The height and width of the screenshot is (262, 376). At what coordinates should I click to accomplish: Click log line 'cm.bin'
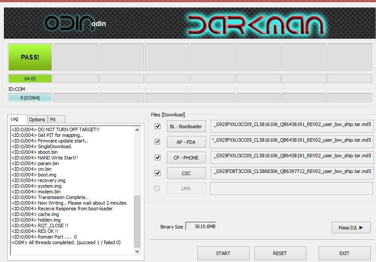point(32,169)
